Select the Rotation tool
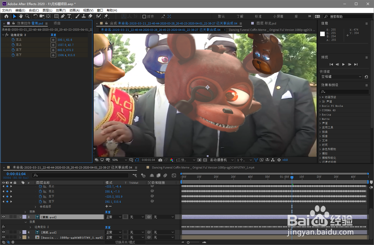This screenshot has width=374, height=245. [x=35, y=16]
